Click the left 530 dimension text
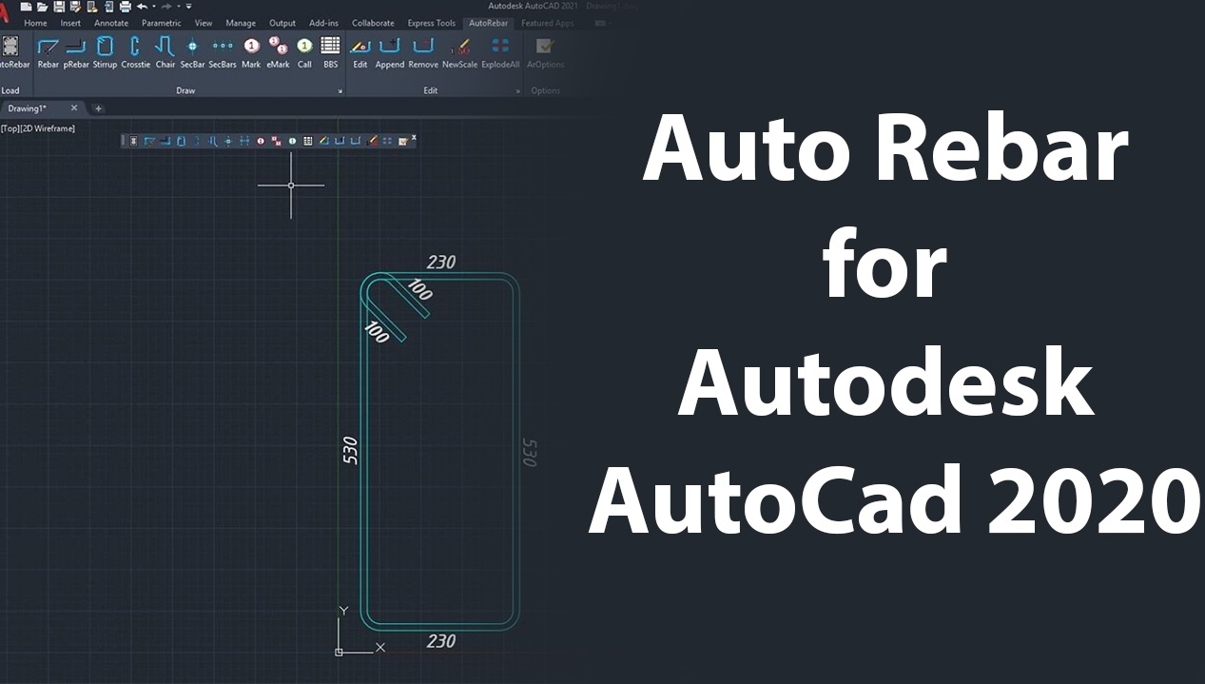 pyautogui.click(x=350, y=450)
